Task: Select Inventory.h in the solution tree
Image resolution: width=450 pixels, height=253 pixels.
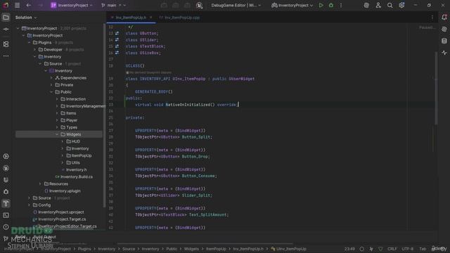Action: [76, 170]
